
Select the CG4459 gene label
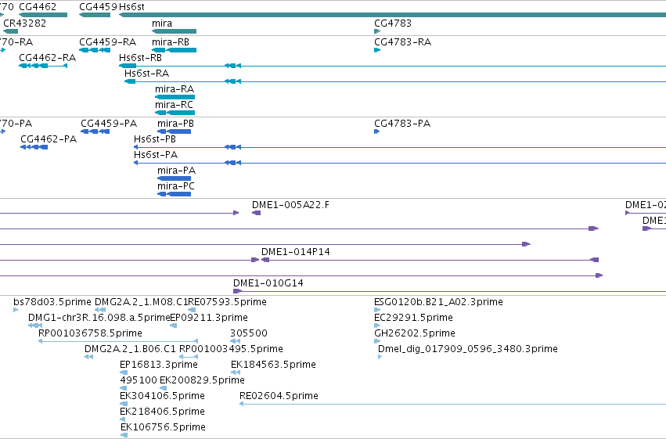98,7
